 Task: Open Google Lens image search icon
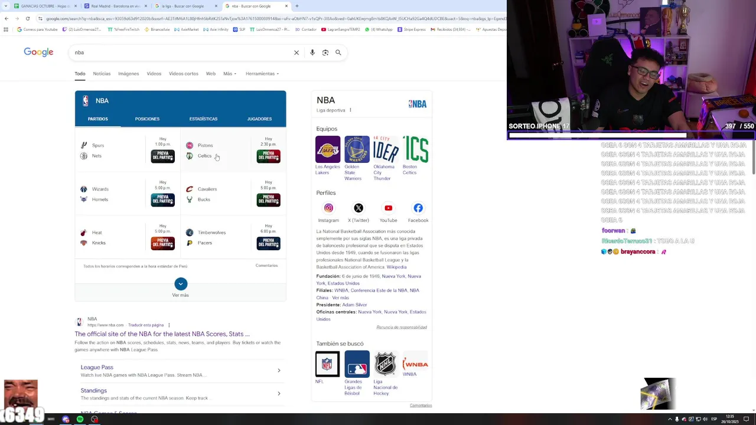(325, 53)
